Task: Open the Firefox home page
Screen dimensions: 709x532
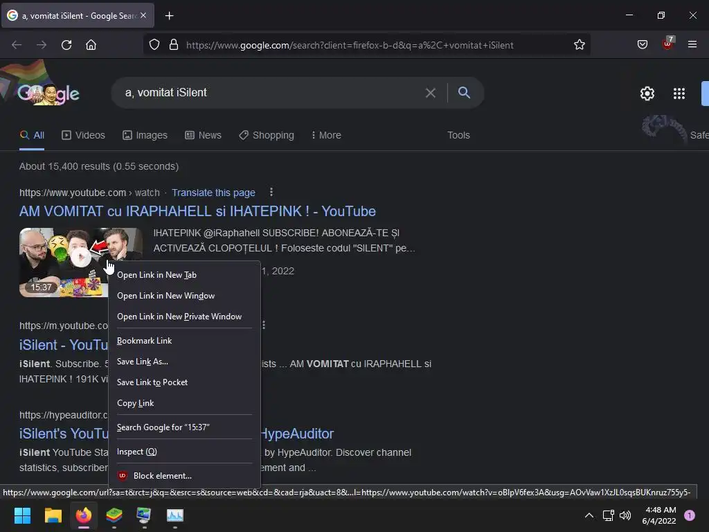Action: 91,45
